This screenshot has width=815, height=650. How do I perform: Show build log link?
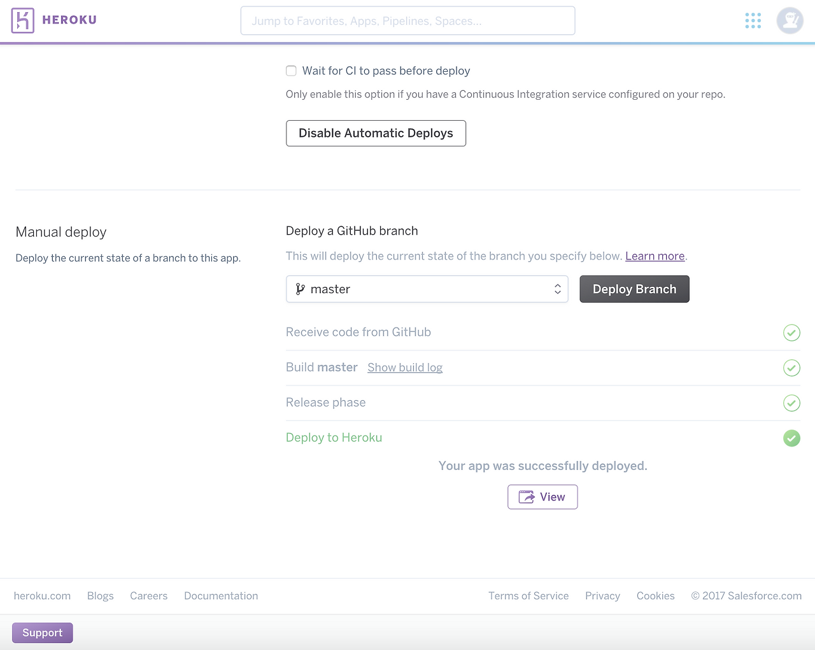pos(405,368)
